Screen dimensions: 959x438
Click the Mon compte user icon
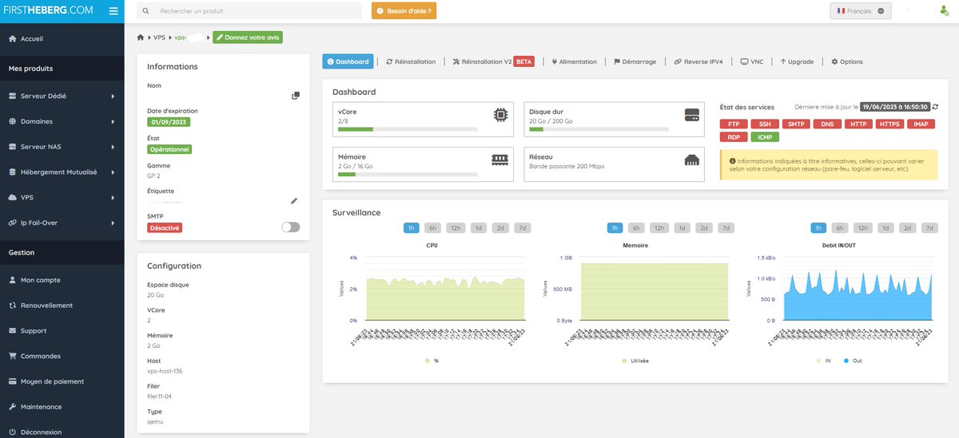coord(12,280)
